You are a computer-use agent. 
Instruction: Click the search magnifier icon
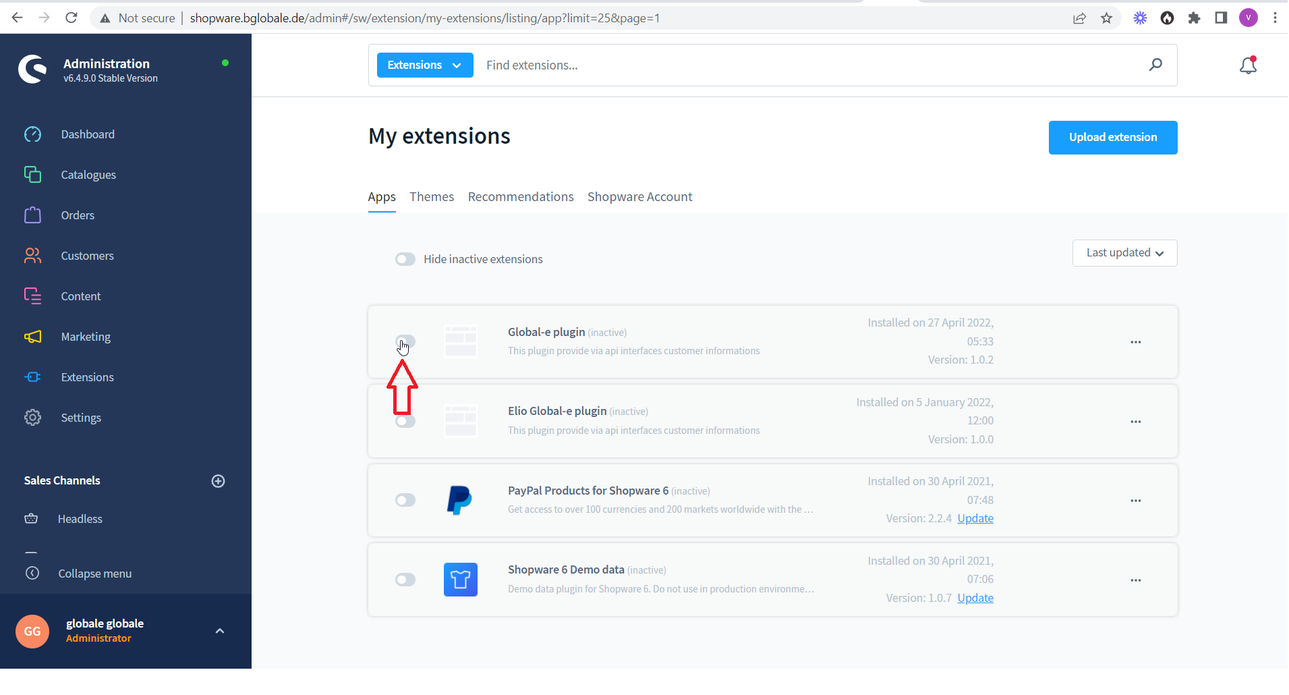pyautogui.click(x=1155, y=65)
